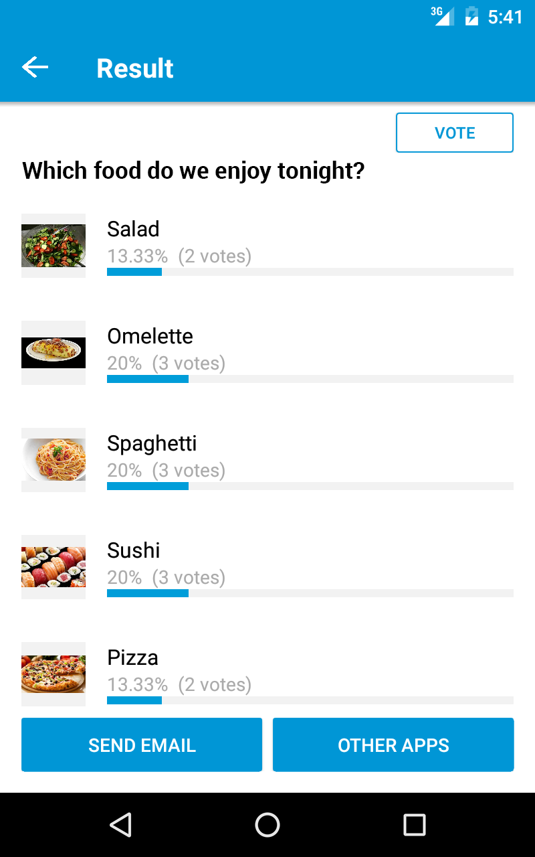535x857 pixels.
Task: Open the Sushi food thumbnail
Action: pyautogui.click(x=53, y=567)
